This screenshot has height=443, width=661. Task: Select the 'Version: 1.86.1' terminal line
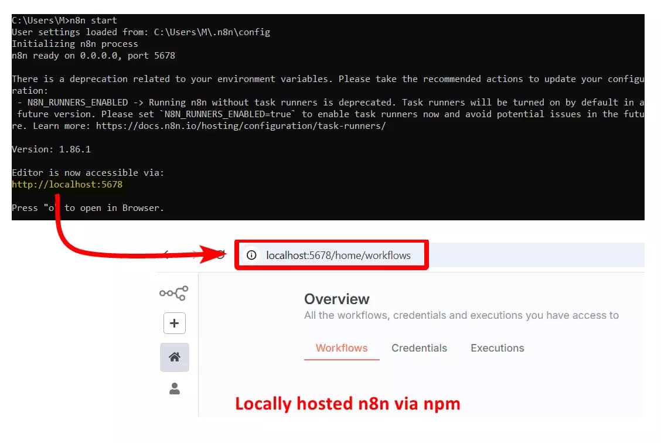tap(51, 149)
